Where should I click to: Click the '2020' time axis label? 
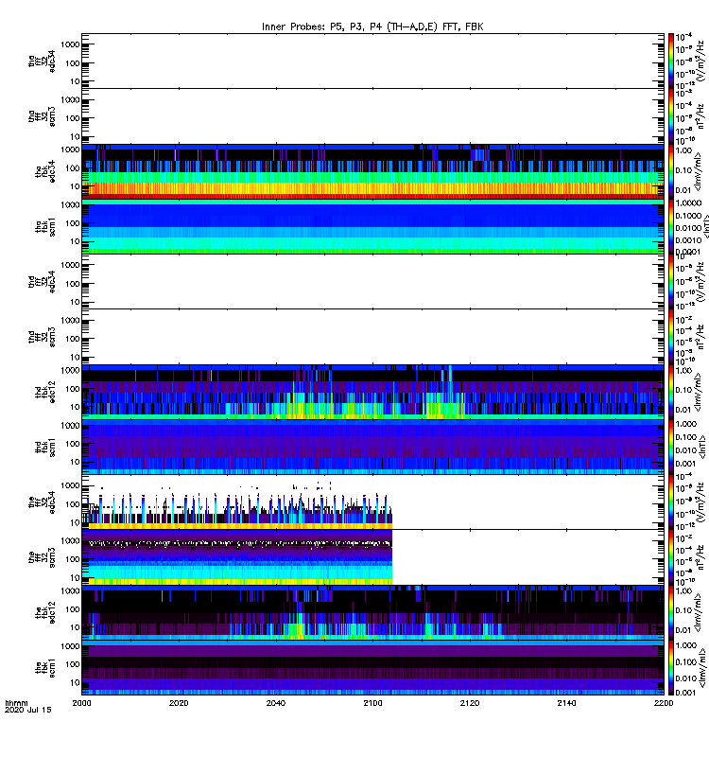coord(179,703)
